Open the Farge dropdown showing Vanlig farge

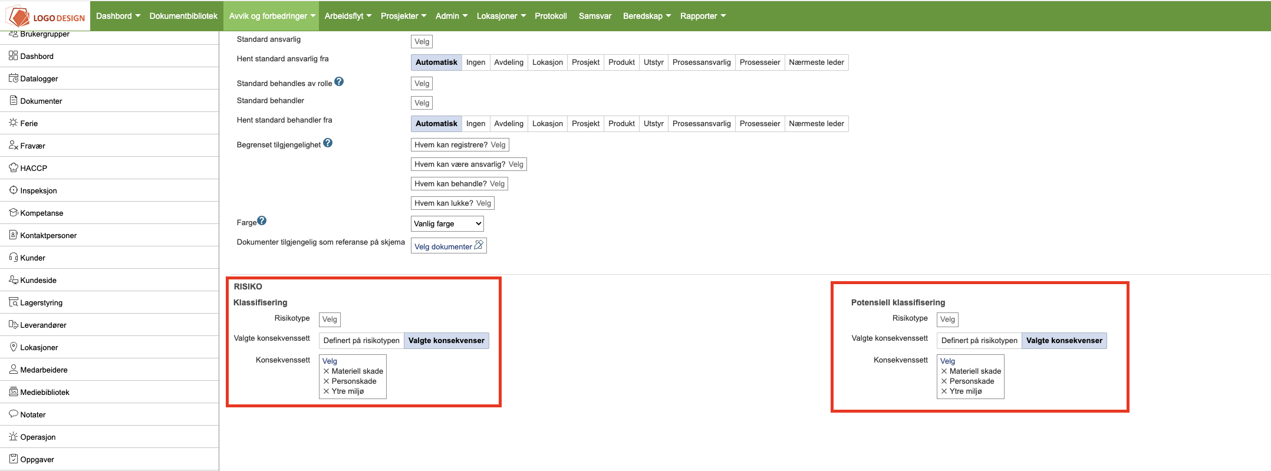click(447, 224)
